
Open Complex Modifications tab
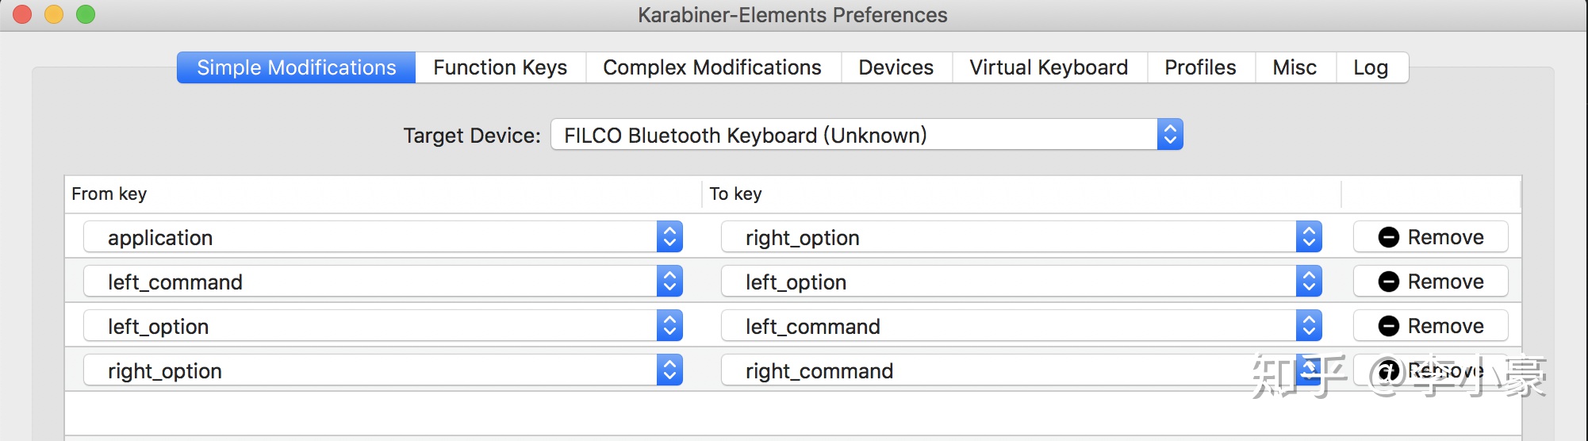pos(712,67)
